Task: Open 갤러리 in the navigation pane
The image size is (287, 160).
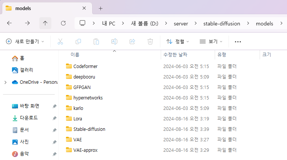Action: coord(22,70)
